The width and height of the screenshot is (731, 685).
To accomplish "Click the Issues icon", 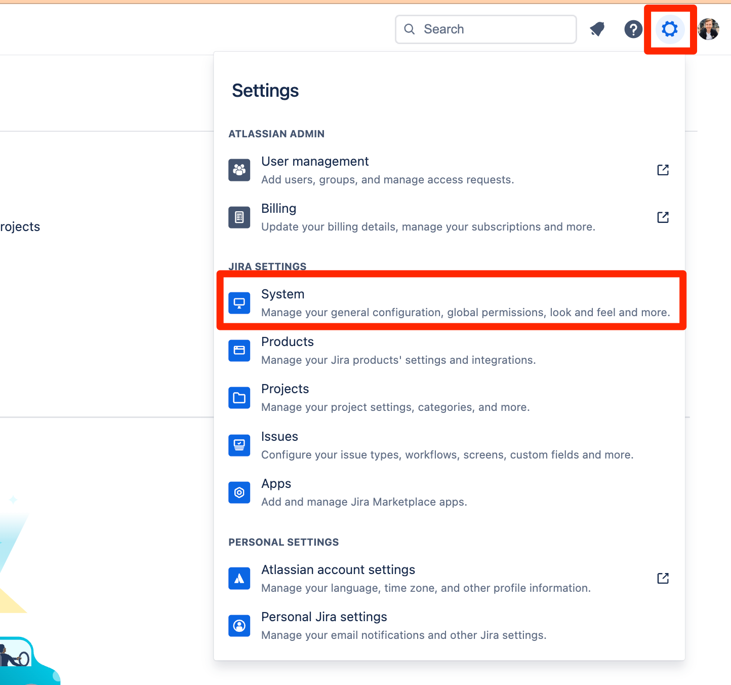I will (x=239, y=445).
